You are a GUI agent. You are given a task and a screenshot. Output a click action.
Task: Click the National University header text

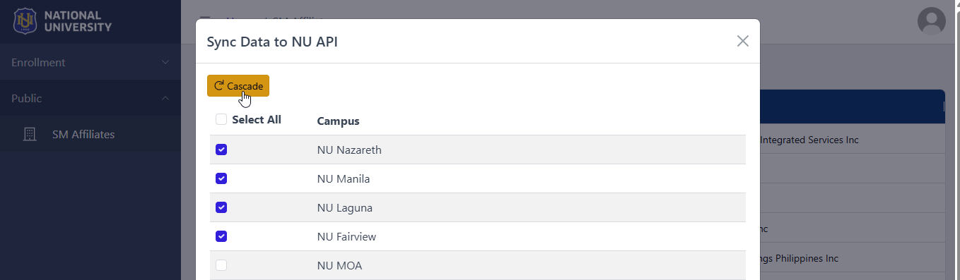click(x=78, y=21)
